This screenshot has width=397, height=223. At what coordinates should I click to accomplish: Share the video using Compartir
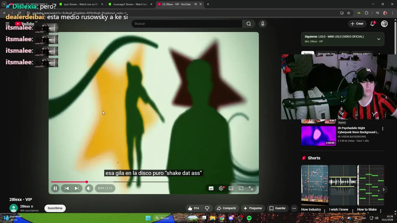(226, 208)
